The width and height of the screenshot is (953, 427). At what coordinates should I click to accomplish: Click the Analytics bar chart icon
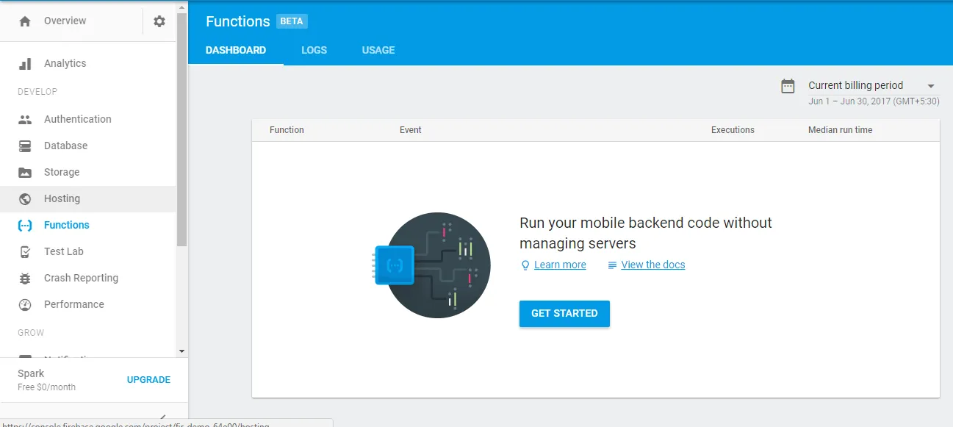pyautogui.click(x=25, y=64)
